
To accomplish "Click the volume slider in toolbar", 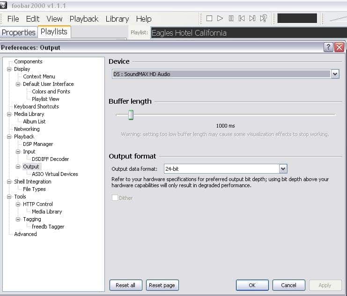I will [338, 19].
